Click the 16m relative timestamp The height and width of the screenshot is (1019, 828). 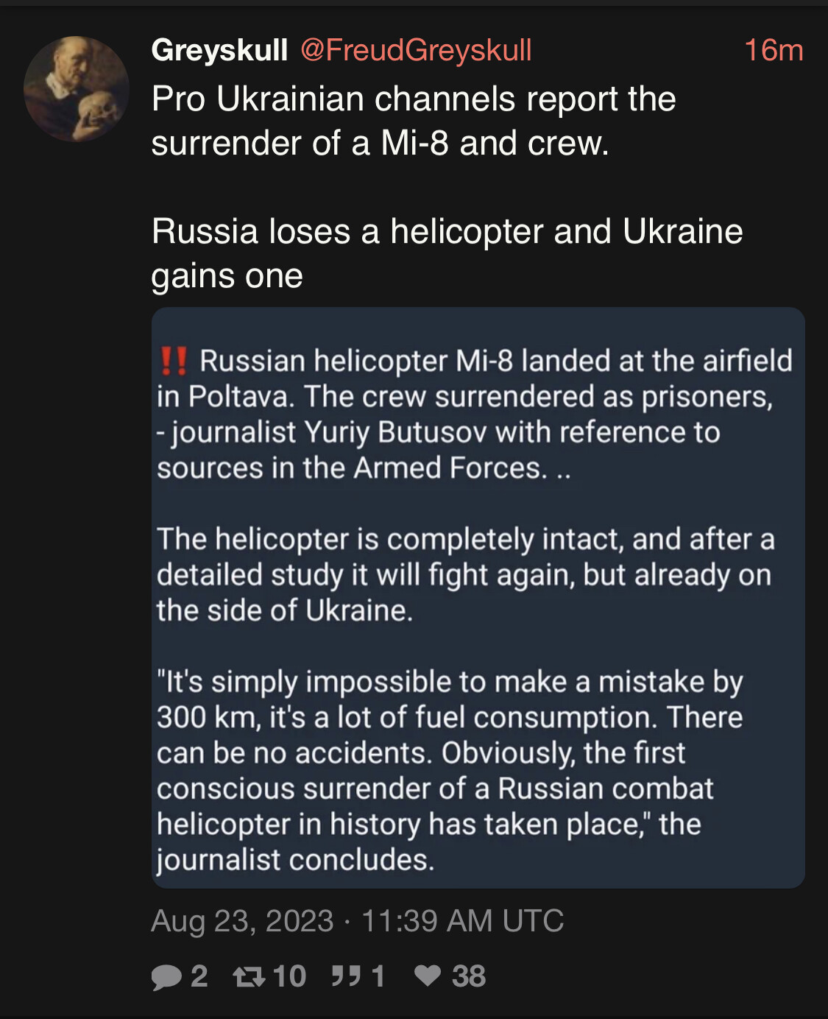(773, 50)
